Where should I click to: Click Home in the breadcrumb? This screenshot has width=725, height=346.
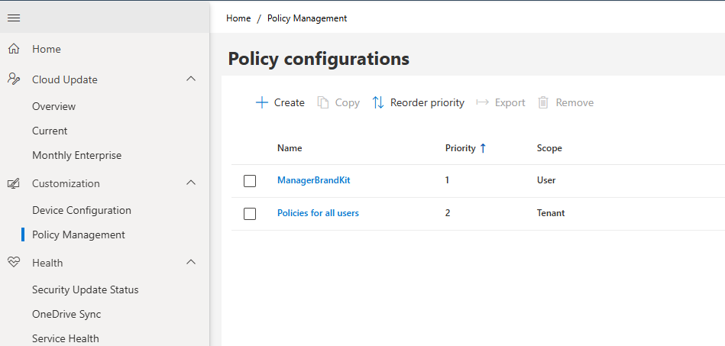238,18
